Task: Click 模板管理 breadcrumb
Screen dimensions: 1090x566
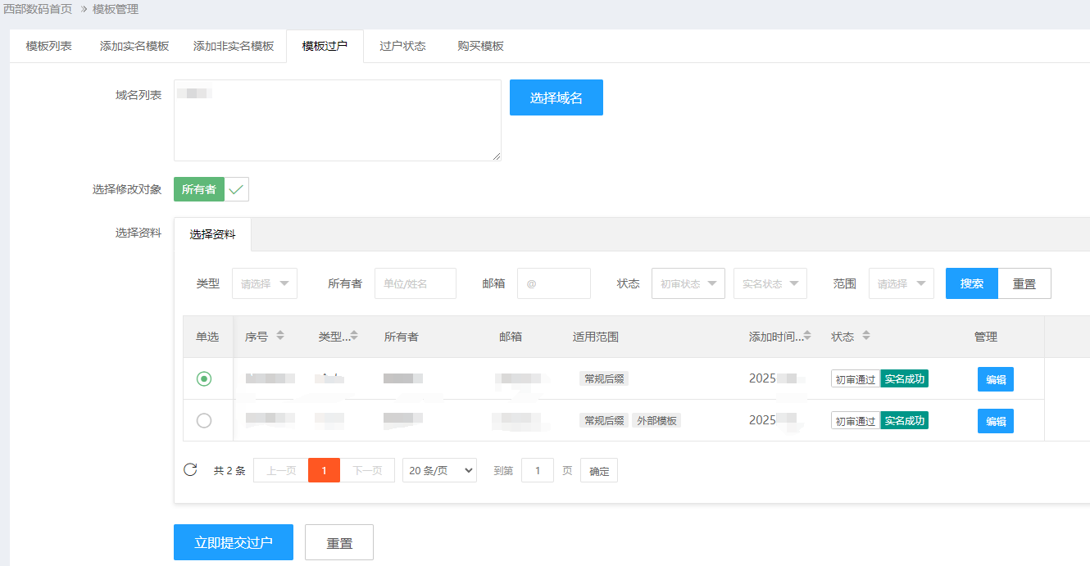Action: click(x=116, y=9)
